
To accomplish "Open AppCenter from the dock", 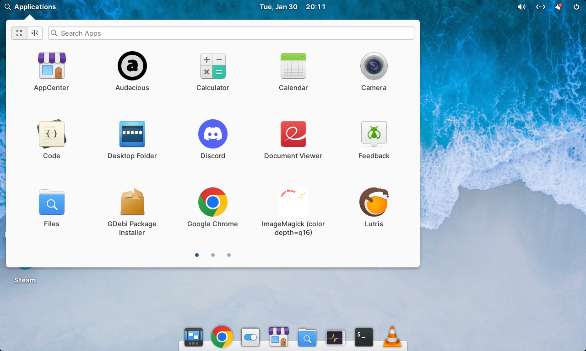I will click(x=279, y=337).
